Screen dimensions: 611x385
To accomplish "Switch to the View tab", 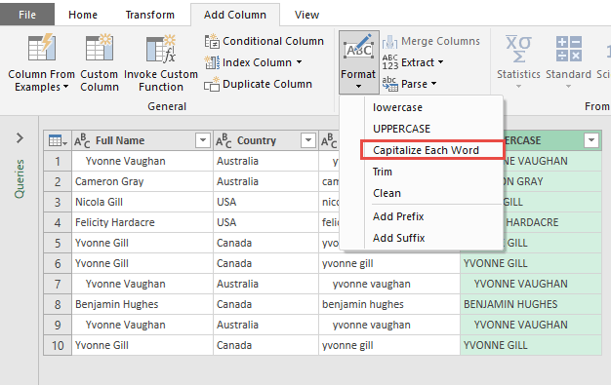I will (x=306, y=15).
